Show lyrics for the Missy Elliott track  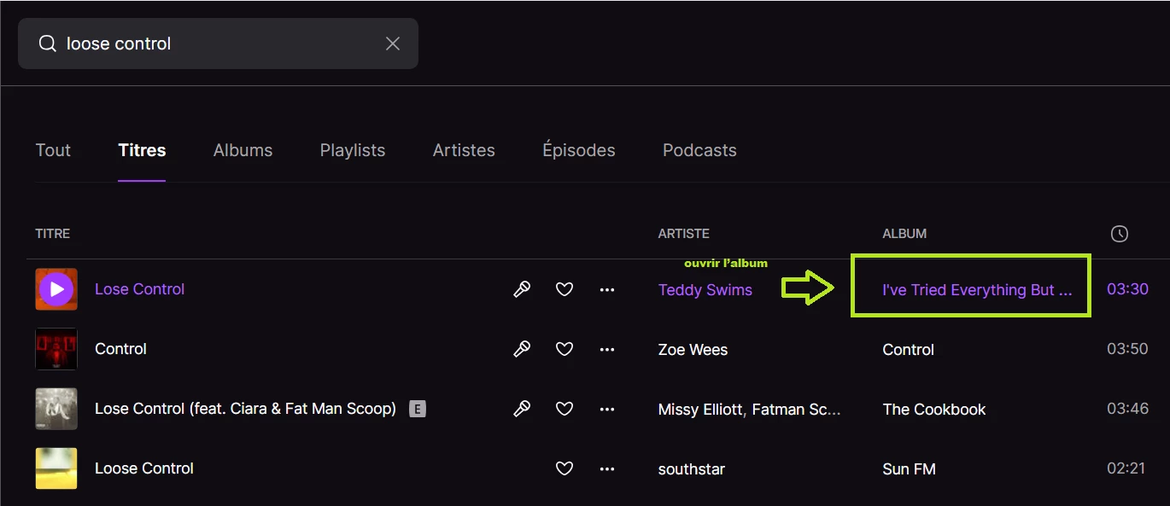click(522, 409)
